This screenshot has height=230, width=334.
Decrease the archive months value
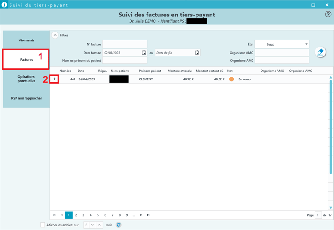(92, 225)
